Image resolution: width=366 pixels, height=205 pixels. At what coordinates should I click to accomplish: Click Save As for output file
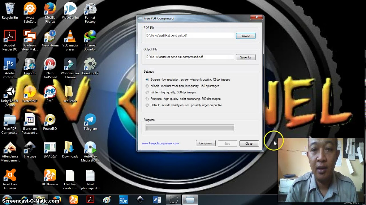coord(245,57)
